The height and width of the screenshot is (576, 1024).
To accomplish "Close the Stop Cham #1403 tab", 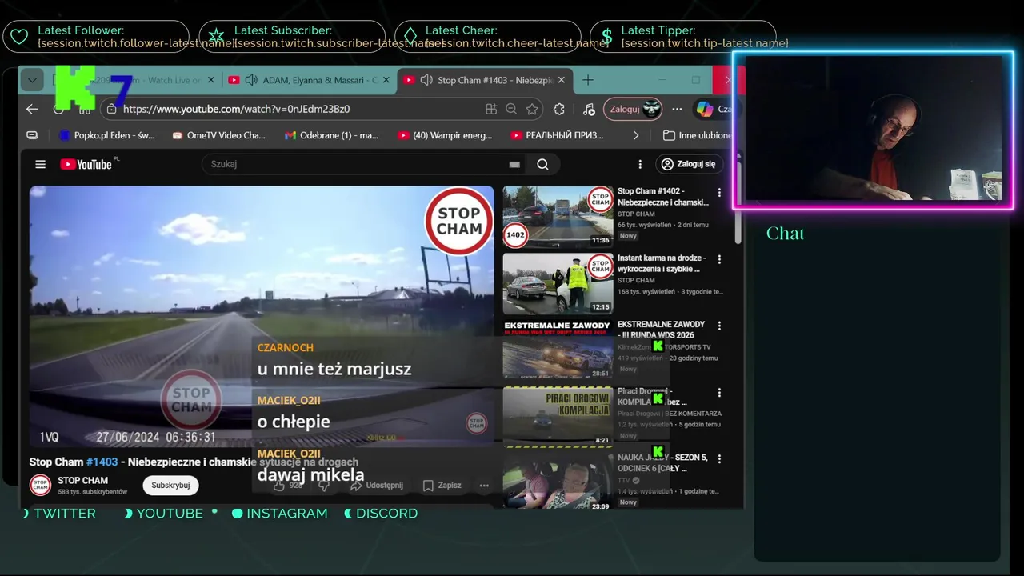I will tap(562, 80).
